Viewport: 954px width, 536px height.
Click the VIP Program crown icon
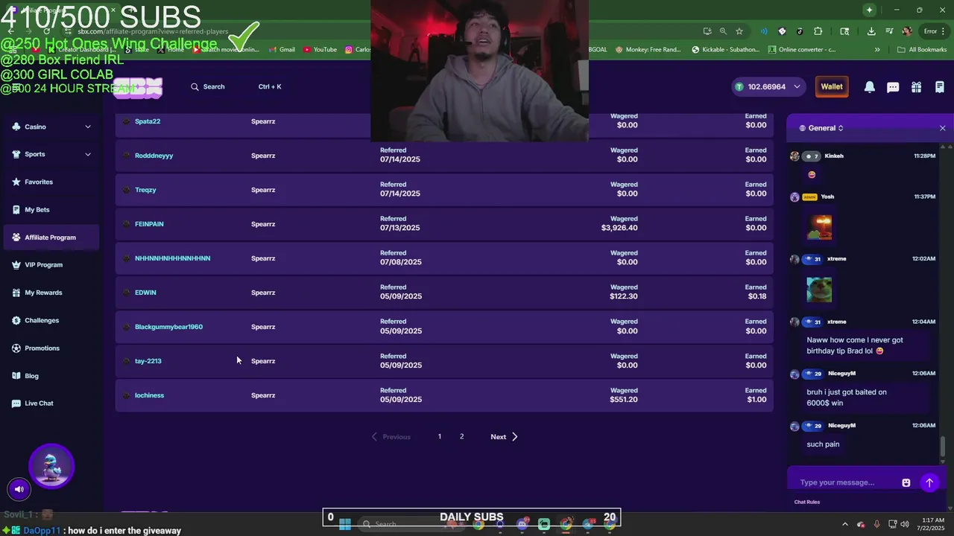coord(16,265)
